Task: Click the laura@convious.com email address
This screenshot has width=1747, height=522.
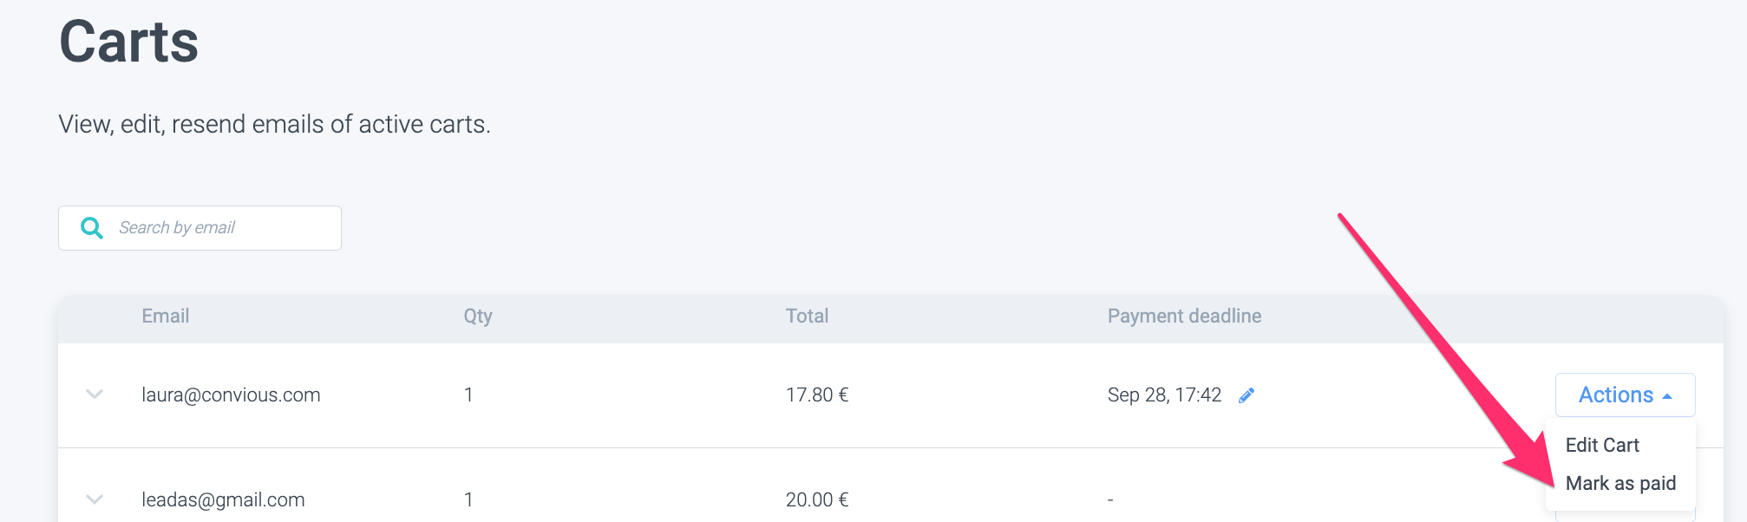Action: pos(231,395)
